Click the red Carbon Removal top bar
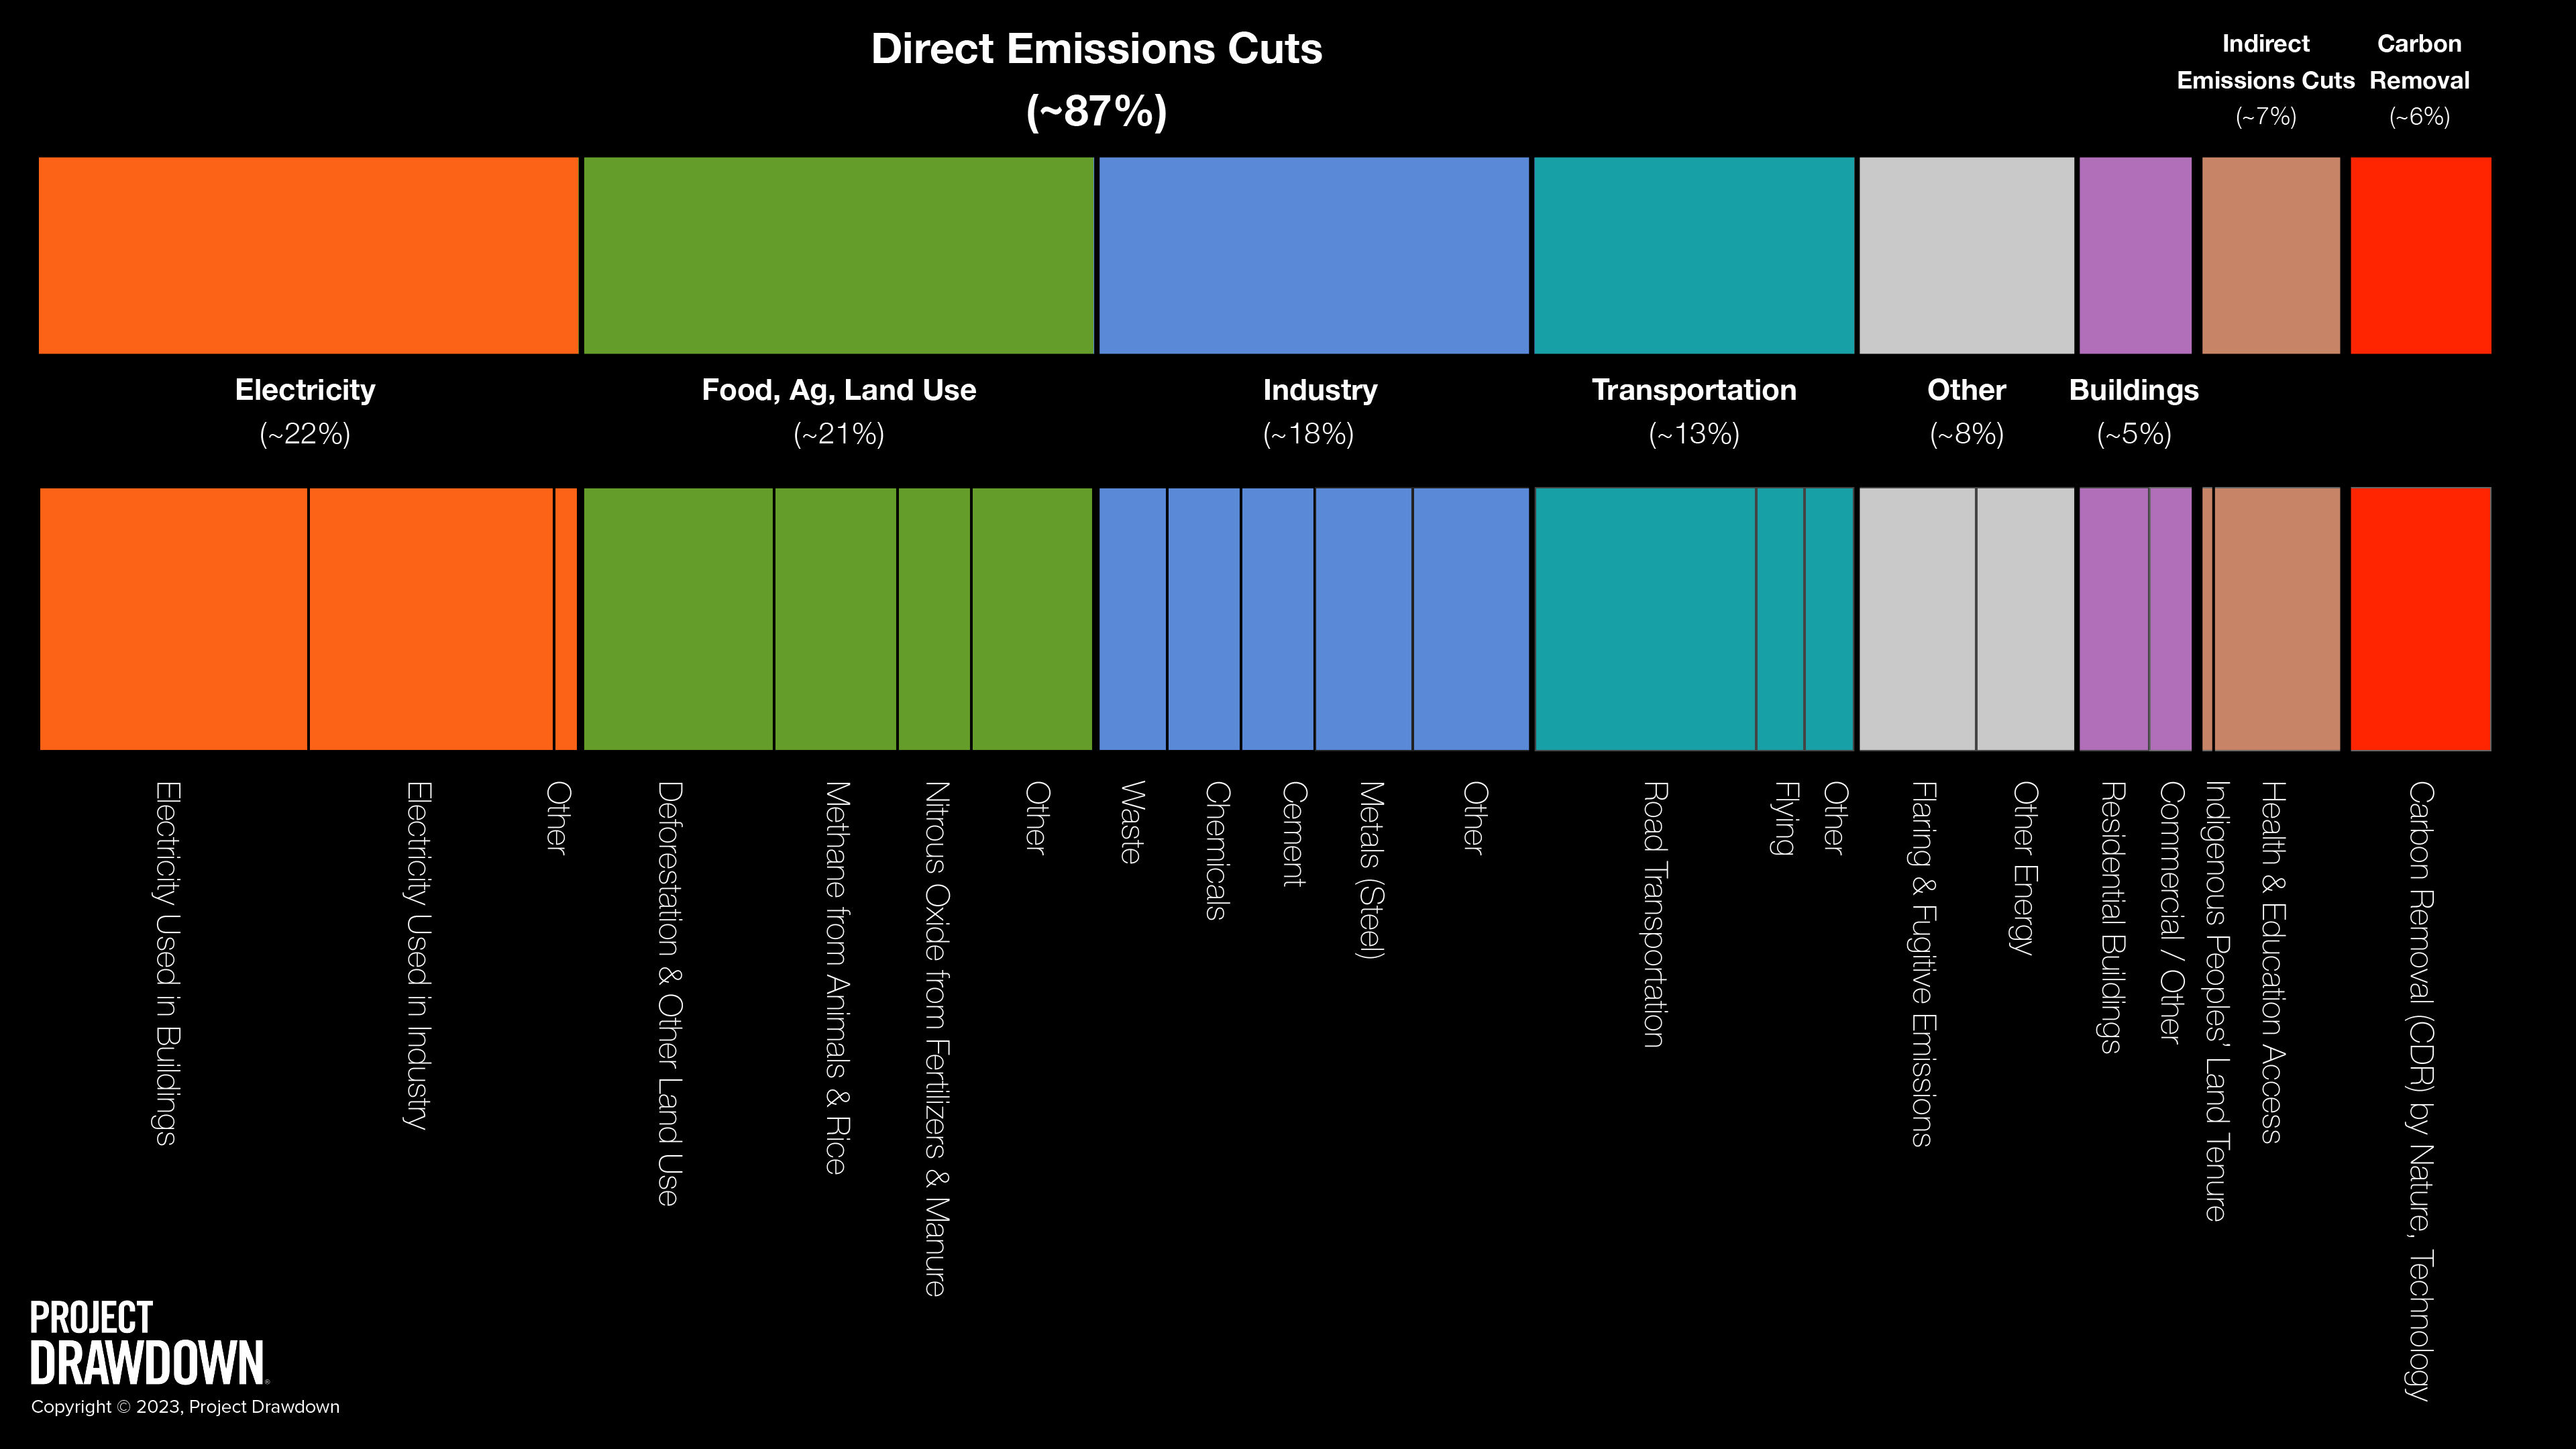The image size is (2576, 1449). tap(2420, 255)
